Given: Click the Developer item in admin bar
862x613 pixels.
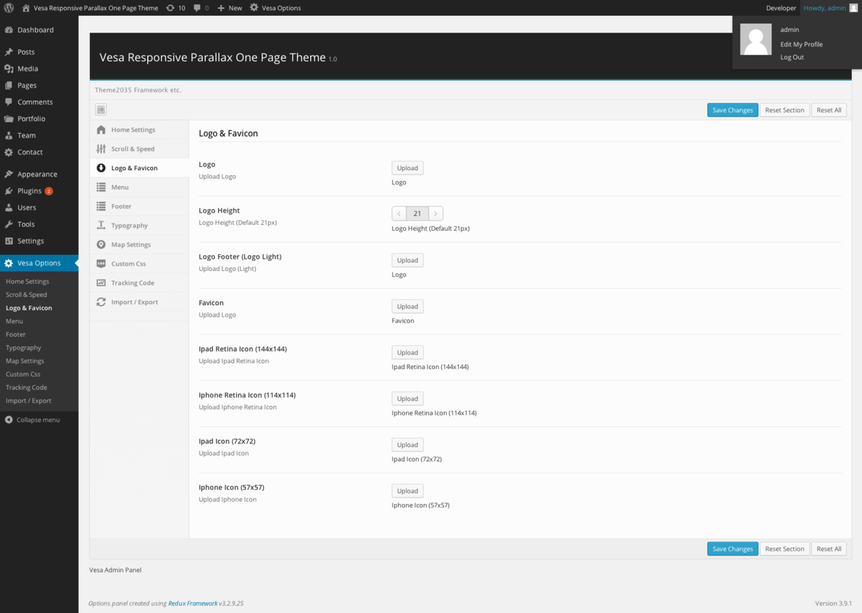Looking at the screenshot, I should click(x=781, y=8).
